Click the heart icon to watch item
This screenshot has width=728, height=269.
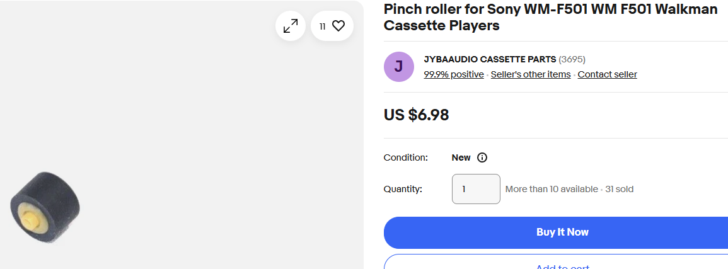[338, 26]
